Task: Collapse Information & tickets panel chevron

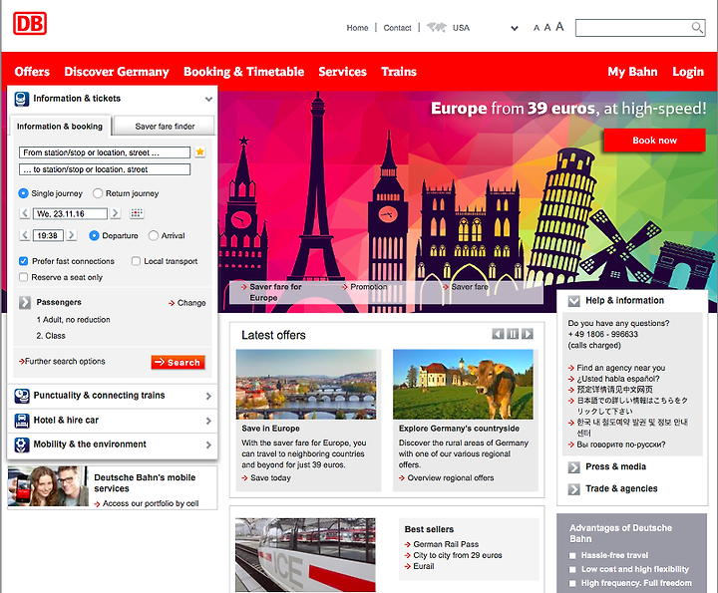Action: pos(208,99)
